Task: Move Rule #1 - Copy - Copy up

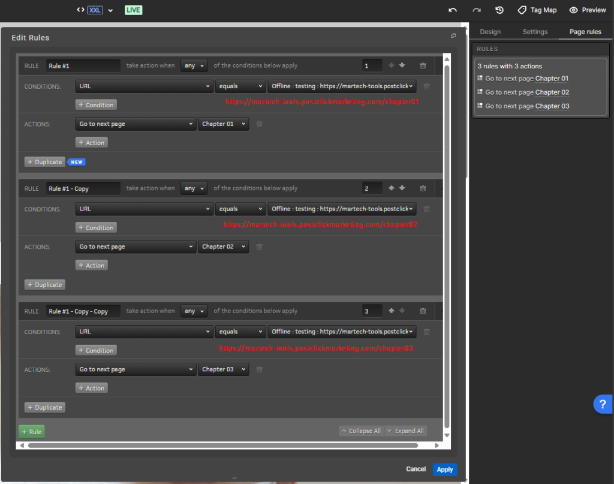Action: (391, 311)
